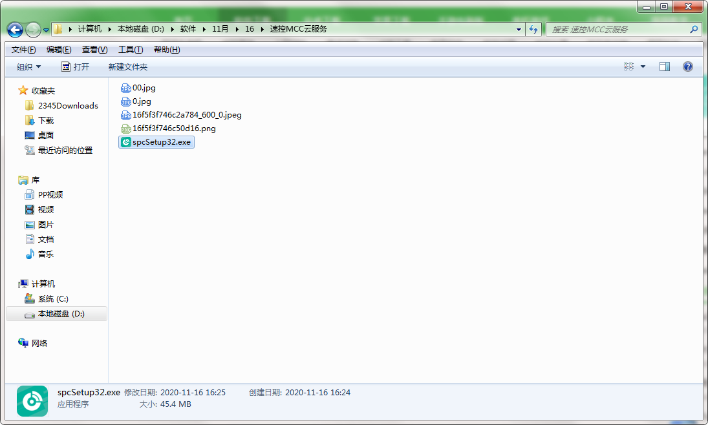Click the folder icon in address bar
The image size is (708, 425).
(58, 29)
